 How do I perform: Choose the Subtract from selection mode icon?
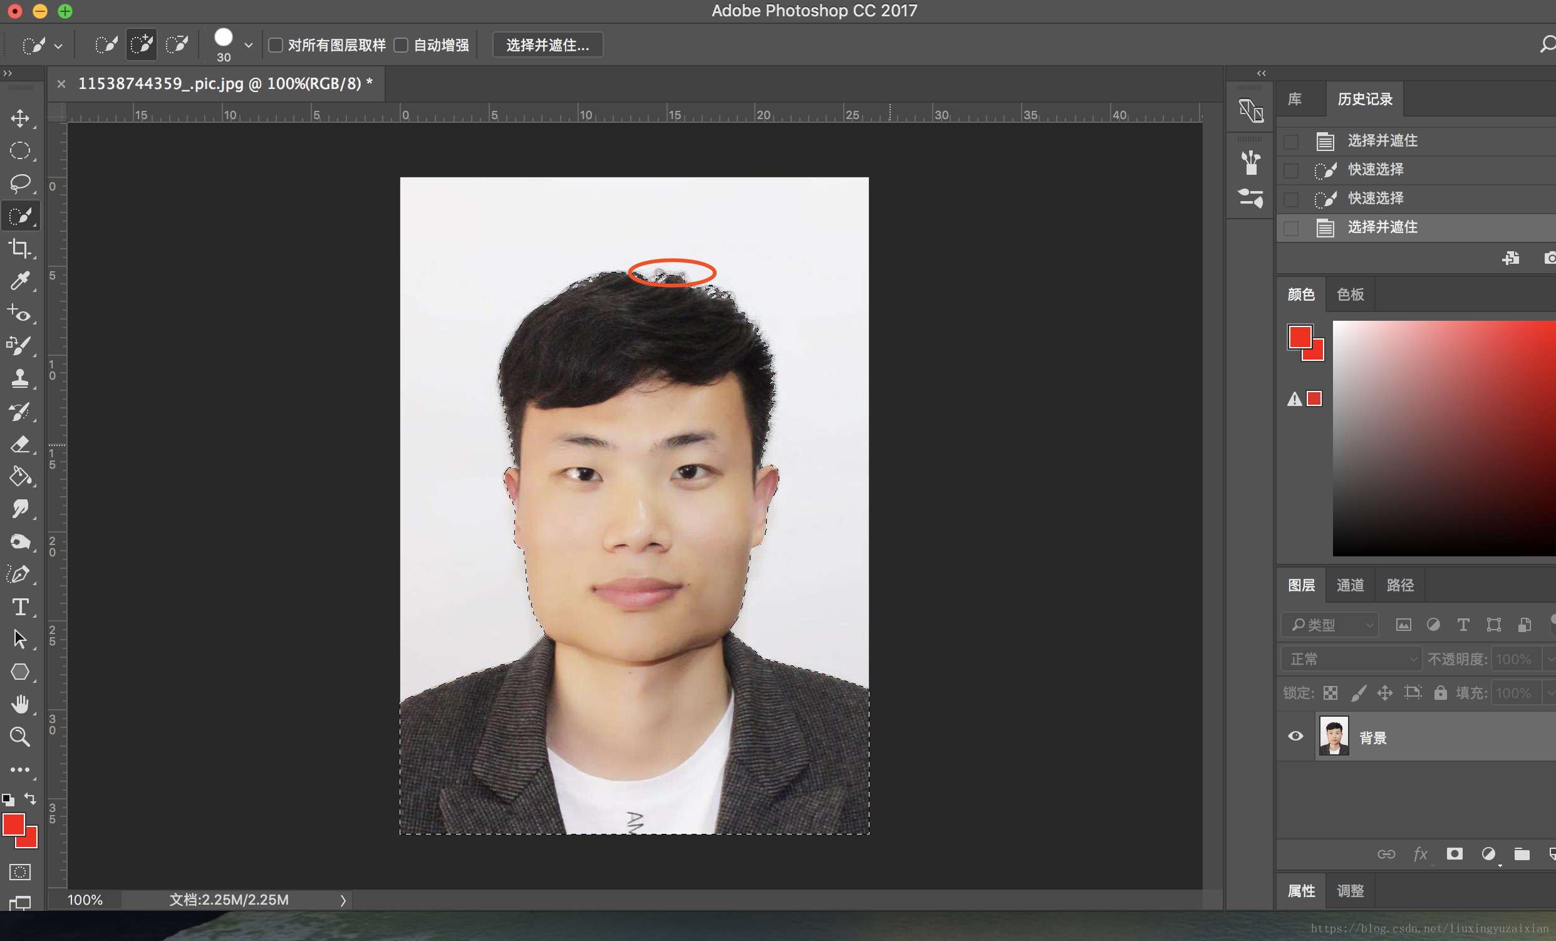coord(177,45)
